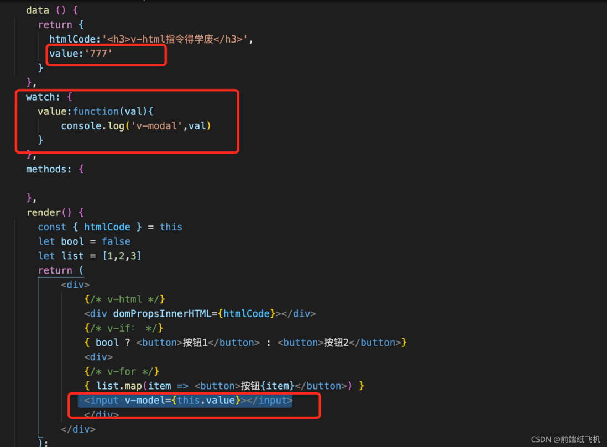The width and height of the screenshot is (607, 447).
Task: Click the {/* v-if: */} comment
Action: (123, 328)
